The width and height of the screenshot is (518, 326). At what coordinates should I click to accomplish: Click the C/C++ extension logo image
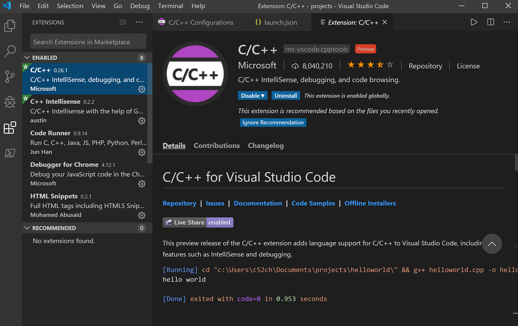point(195,74)
